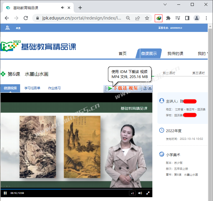Click the 版本：苏少版 text
The image size is (213, 201).
(x=174, y=163)
